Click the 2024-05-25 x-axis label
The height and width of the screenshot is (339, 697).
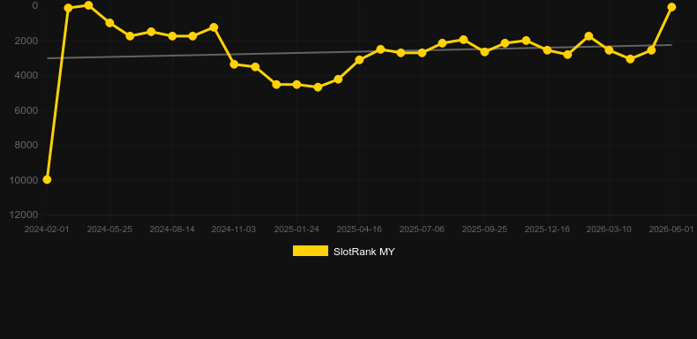[x=109, y=230]
